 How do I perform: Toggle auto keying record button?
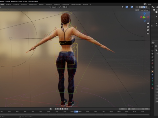click(51, 109)
